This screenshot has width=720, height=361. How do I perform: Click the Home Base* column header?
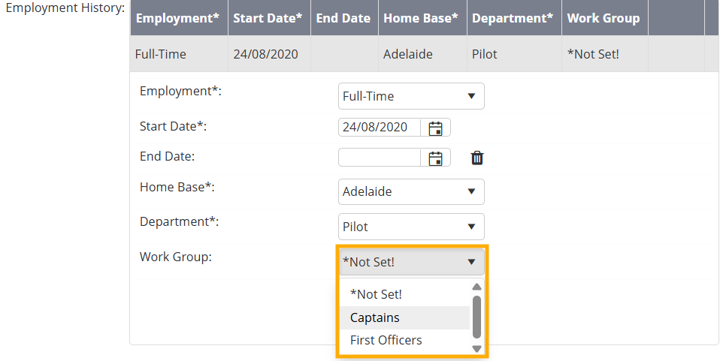click(420, 18)
